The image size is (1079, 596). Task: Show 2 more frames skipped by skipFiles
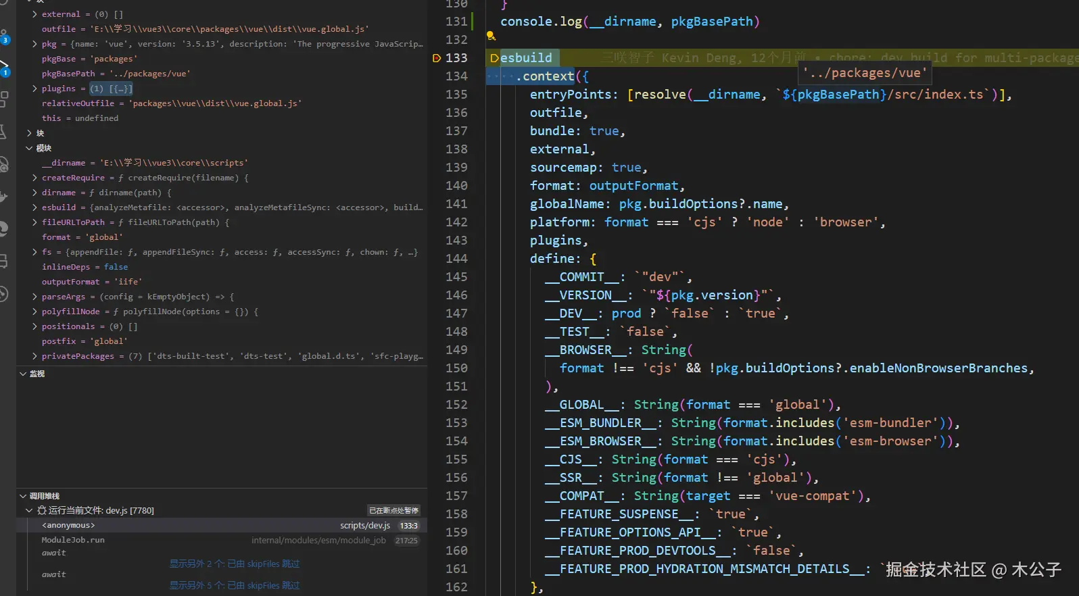tap(234, 564)
